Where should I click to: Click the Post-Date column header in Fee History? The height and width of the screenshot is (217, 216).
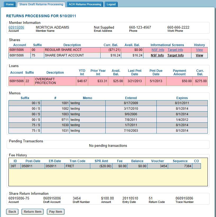point(33,161)
